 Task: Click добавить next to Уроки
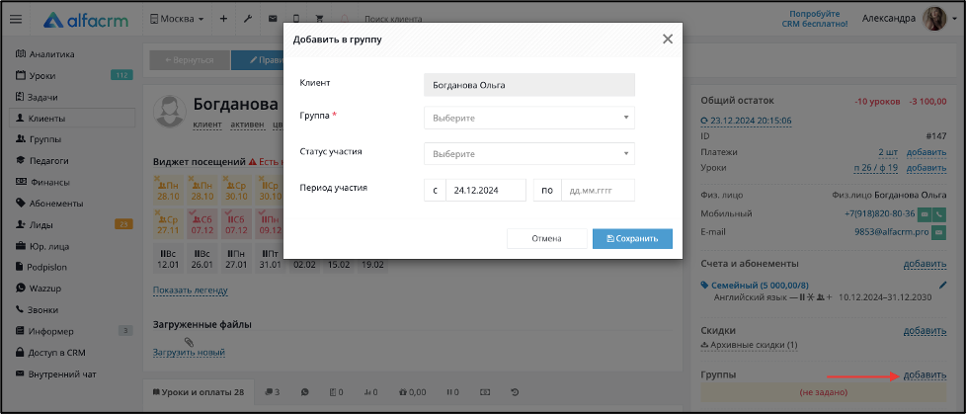[x=927, y=168]
